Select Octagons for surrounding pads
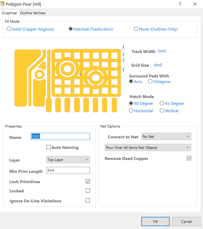The height and width of the screenshot is (229, 203). (150, 81)
